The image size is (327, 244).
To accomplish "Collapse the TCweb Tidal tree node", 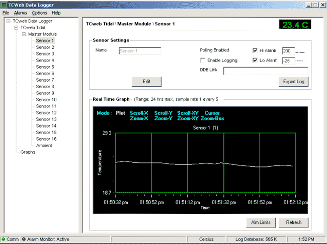I will coord(16,28).
